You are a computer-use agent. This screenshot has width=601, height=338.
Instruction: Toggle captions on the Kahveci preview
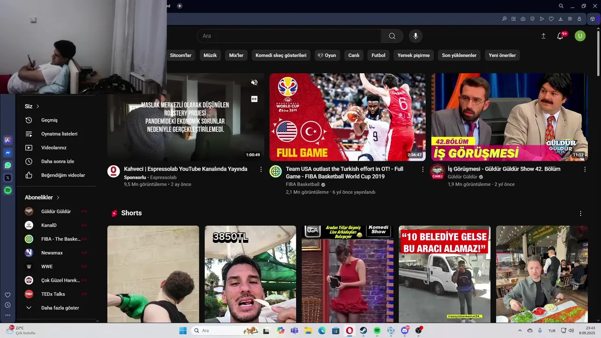[254, 99]
